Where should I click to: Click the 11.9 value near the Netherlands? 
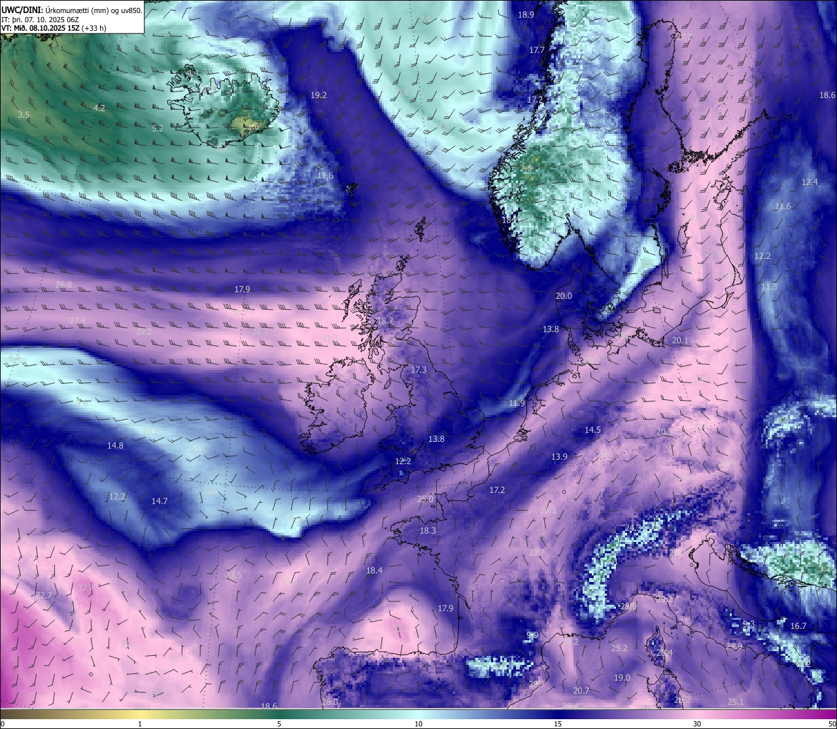point(517,403)
